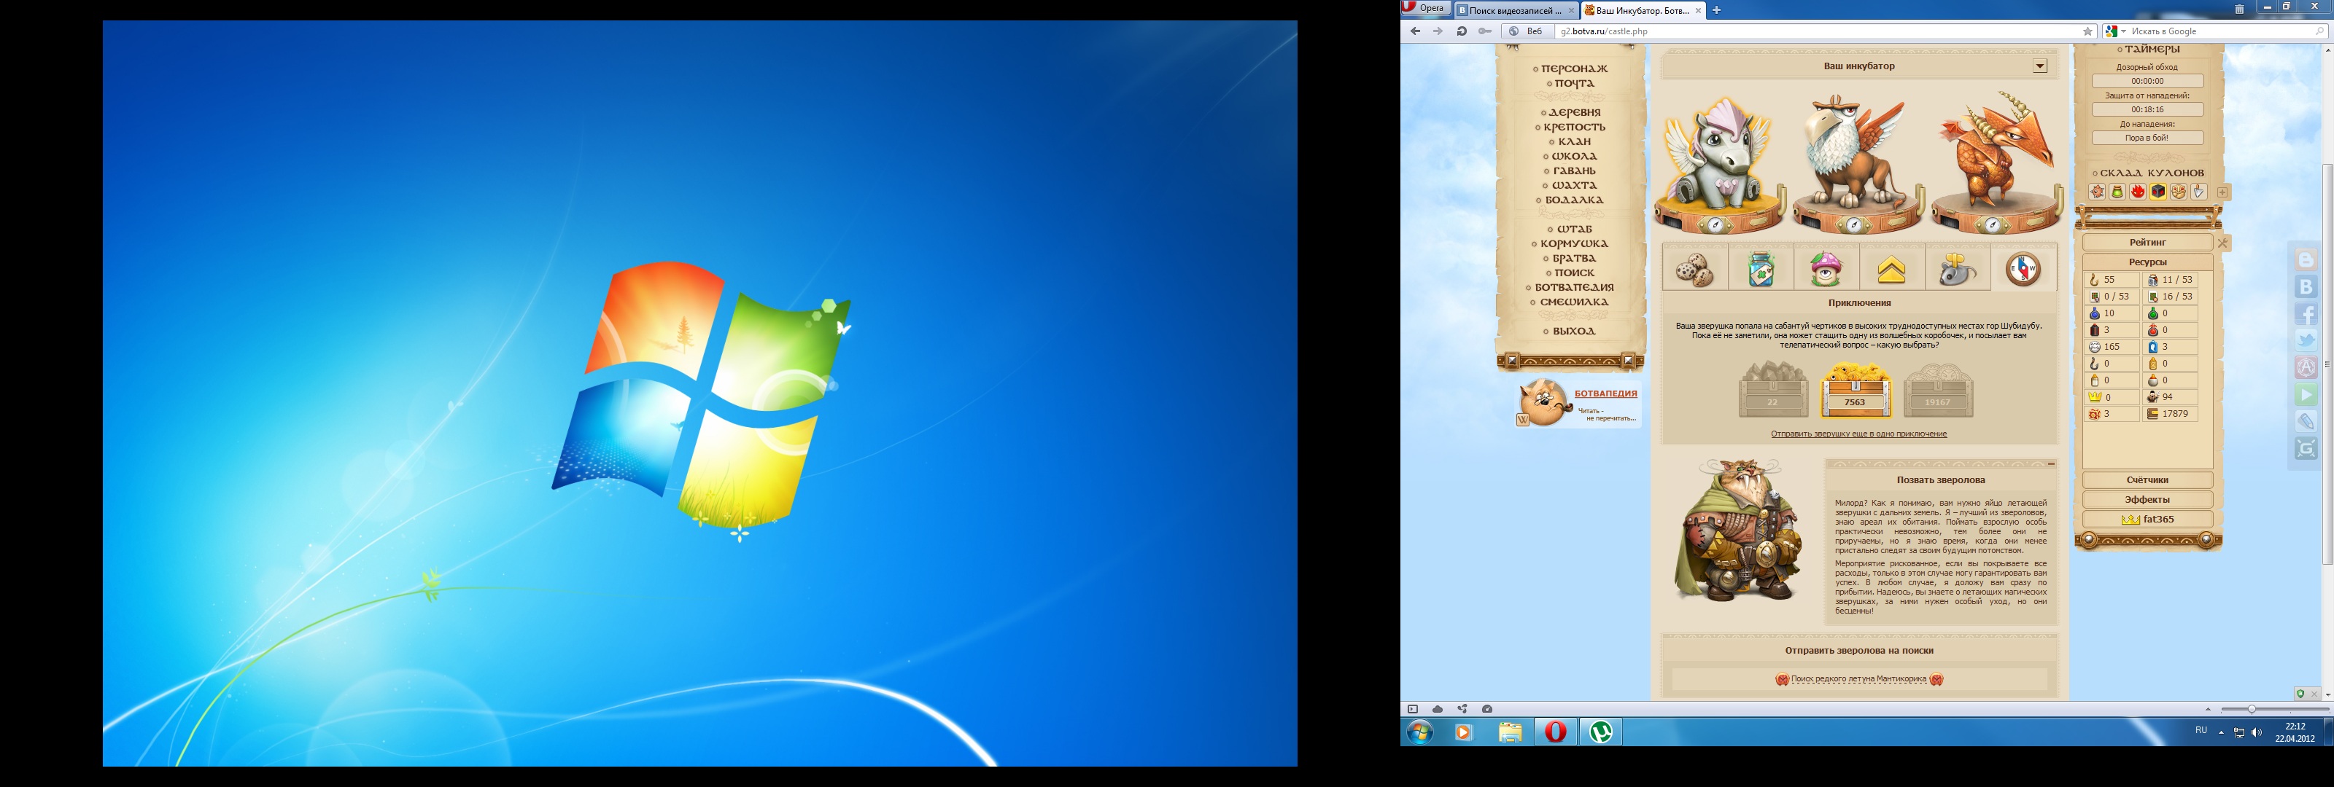Click Выход to log out

[1575, 332]
